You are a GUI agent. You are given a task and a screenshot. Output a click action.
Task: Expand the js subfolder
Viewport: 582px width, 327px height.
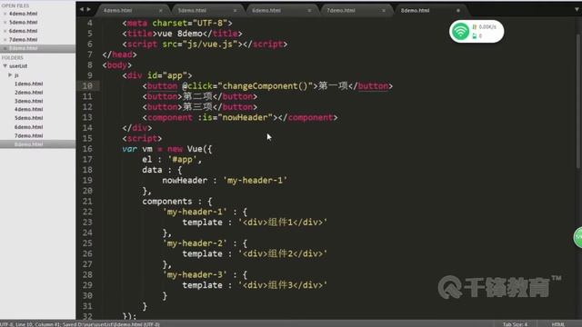click(x=10, y=74)
